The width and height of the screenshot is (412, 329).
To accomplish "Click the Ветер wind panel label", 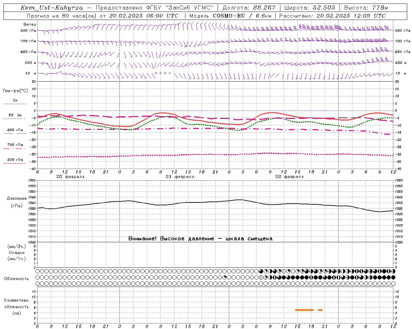I will [x=30, y=24].
